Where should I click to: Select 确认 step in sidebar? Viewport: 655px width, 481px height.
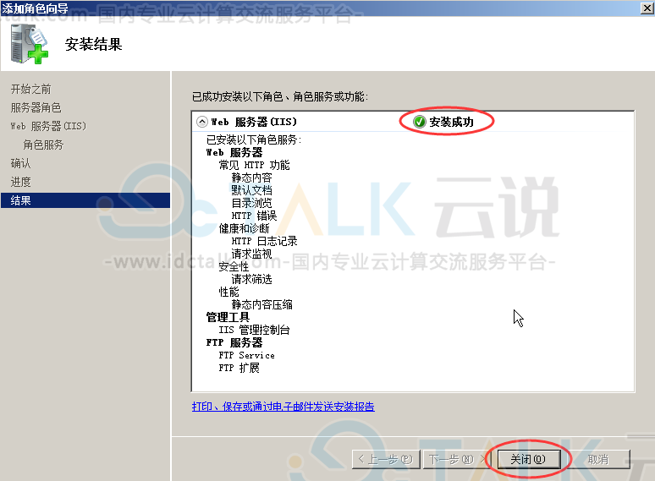pos(20,163)
